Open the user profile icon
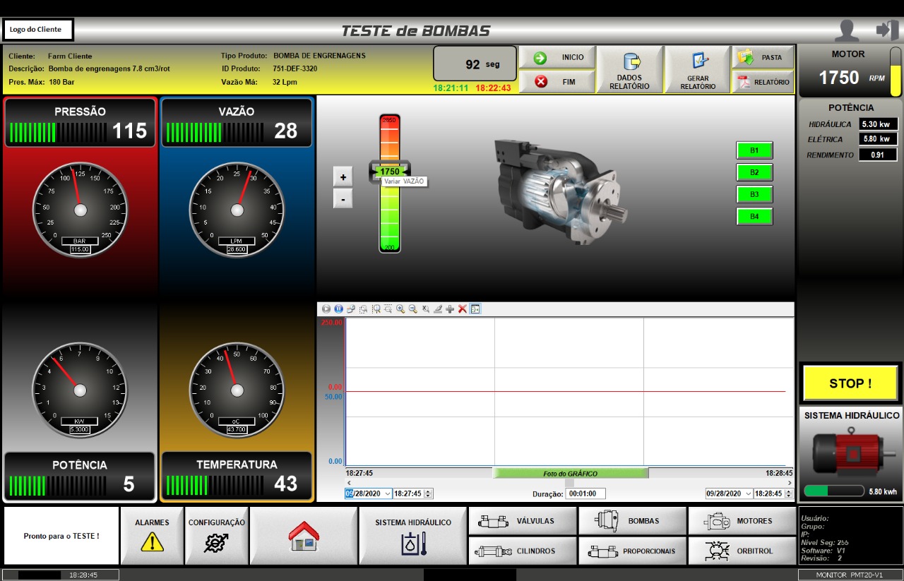The height and width of the screenshot is (581, 904). [847, 30]
